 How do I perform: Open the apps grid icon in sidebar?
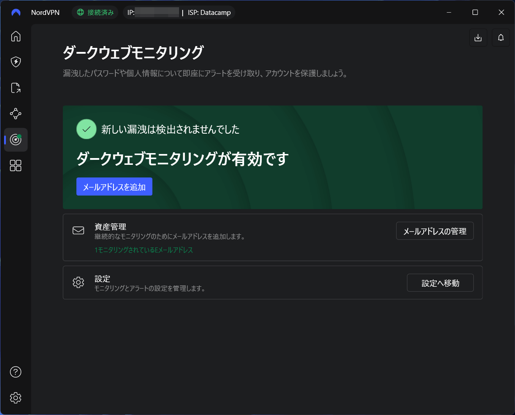tap(15, 166)
